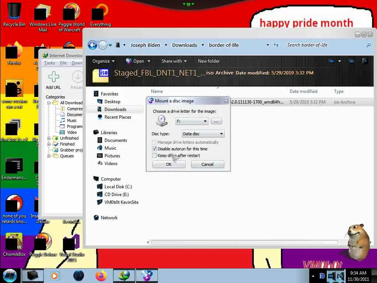
Task: Click the iso file thumbnail in details pane
Action: pyautogui.click(x=101, y=75)
